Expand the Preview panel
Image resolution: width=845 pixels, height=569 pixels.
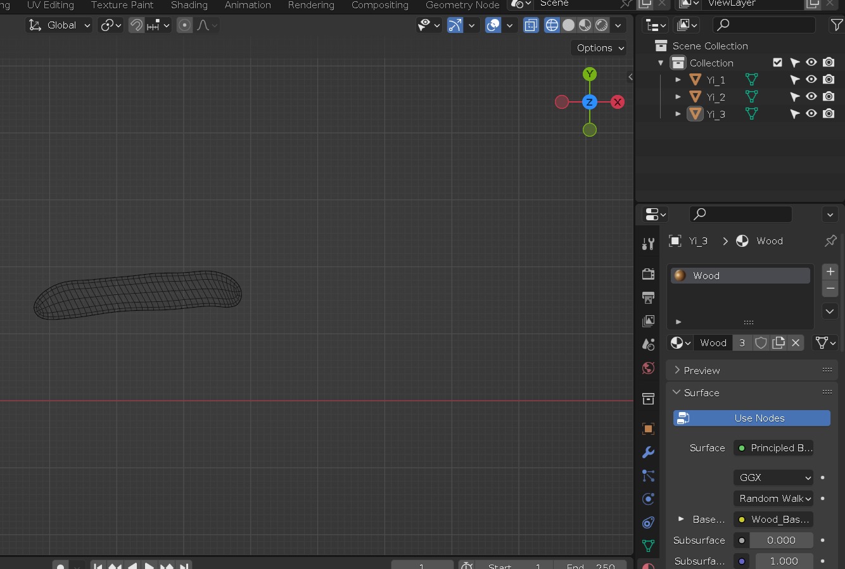752,370
